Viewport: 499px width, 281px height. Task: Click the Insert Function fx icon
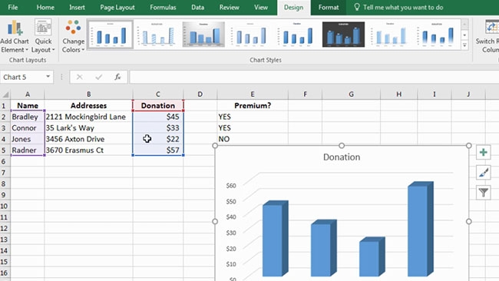[x=117, y=77]
